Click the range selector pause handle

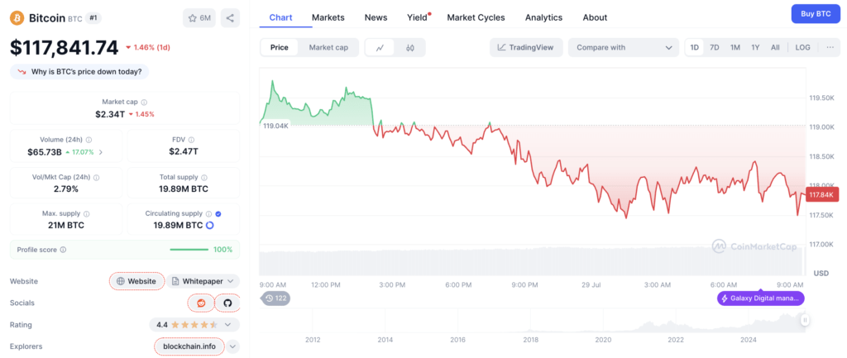(805, 320)
